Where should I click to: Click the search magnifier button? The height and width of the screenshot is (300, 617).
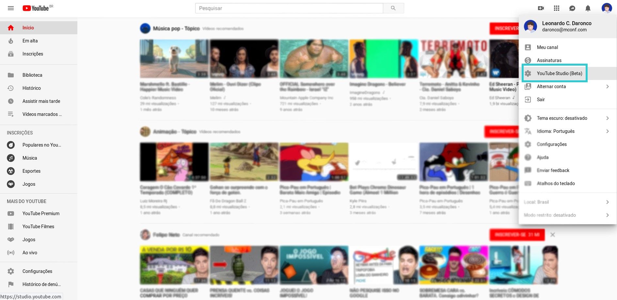393,8
